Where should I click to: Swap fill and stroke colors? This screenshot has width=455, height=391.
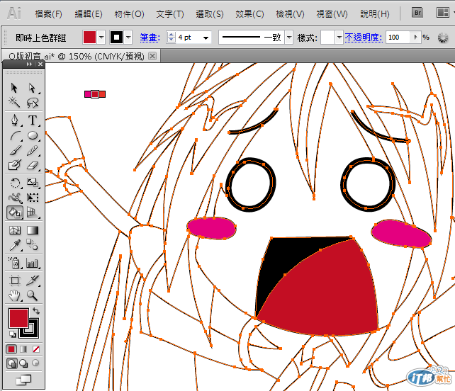(36, 311)
